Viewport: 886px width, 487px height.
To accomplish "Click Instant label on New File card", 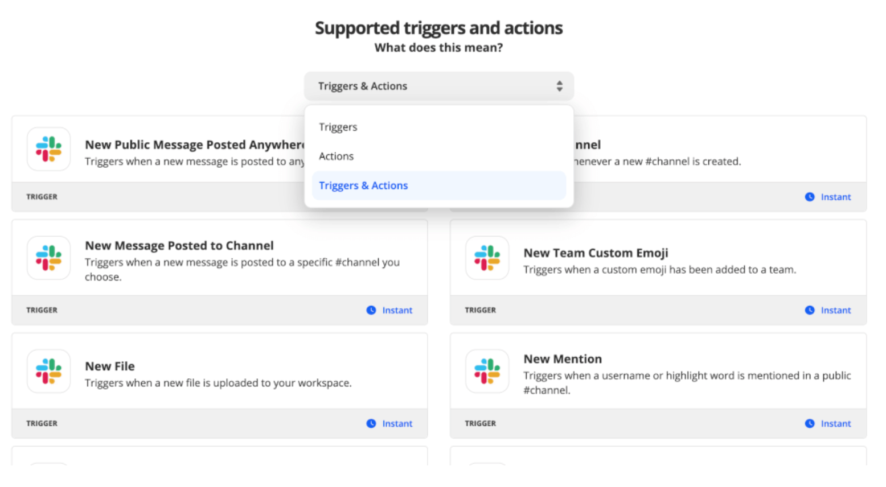I will pyautogui.click(x=397, y=423).
